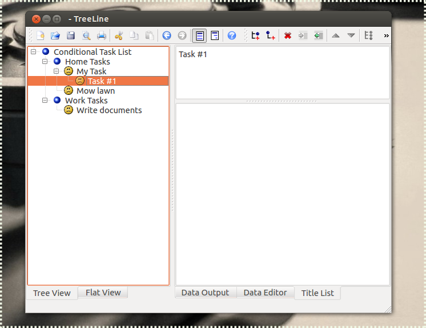The height and width of the screenshot is (328, 426).
Task: Click the tree structure toolbar icon
Action: 368,35
